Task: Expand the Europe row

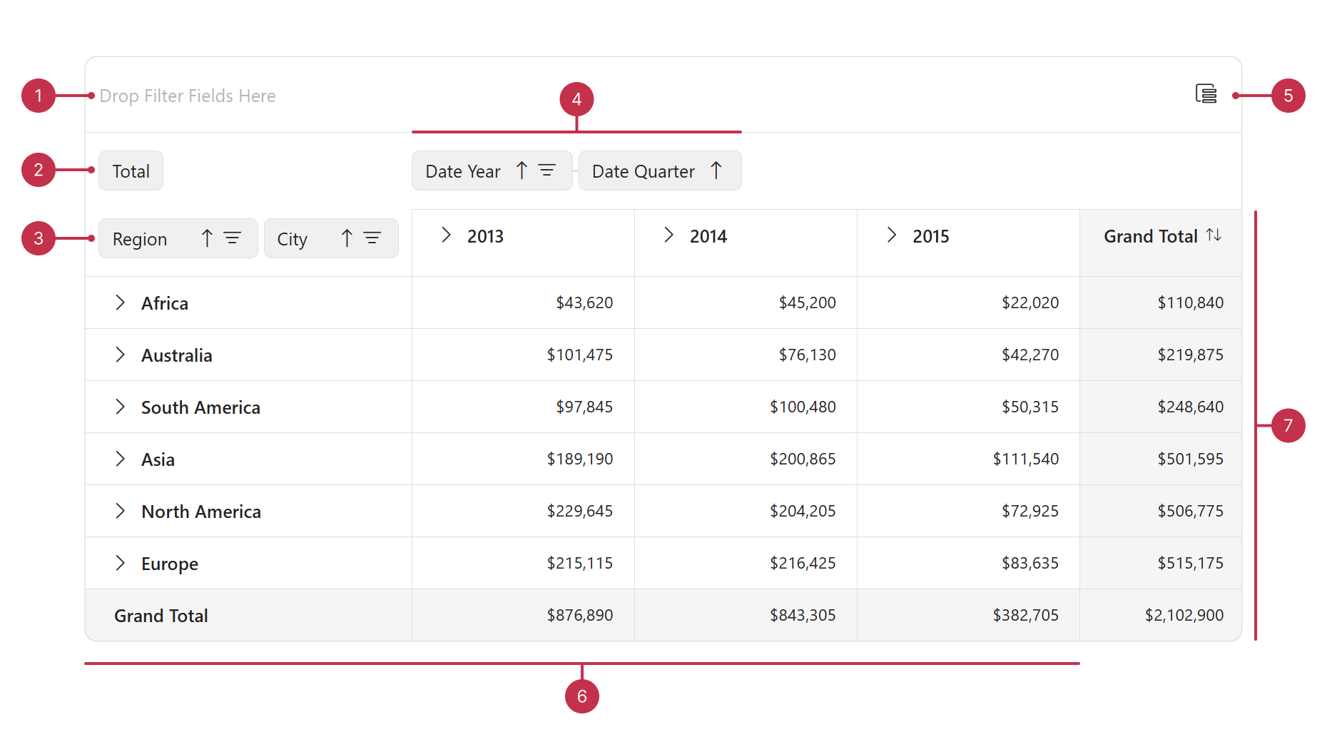Action: click(120, 564)
